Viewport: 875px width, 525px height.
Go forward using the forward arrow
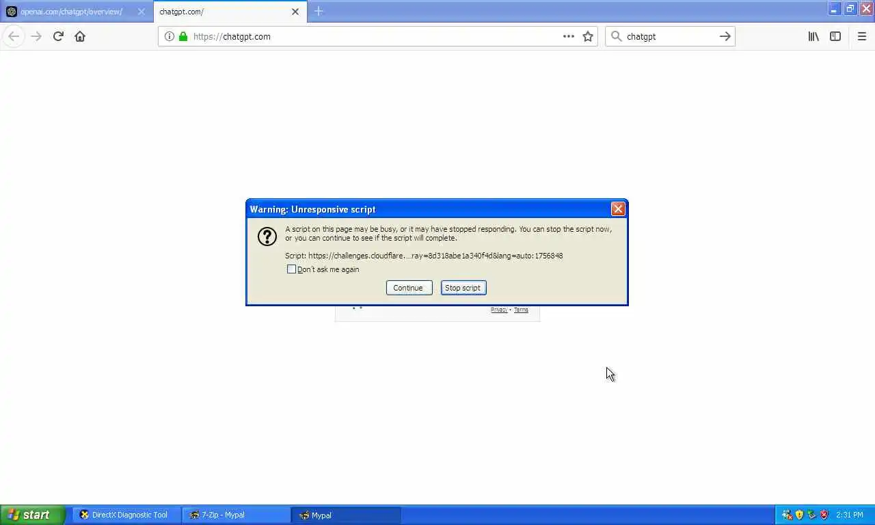36,36
